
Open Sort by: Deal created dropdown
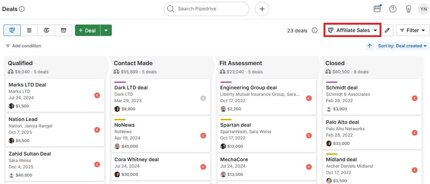(402, 46)
